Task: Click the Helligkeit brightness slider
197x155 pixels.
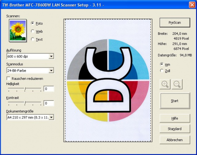Action: tap(25, 89)
